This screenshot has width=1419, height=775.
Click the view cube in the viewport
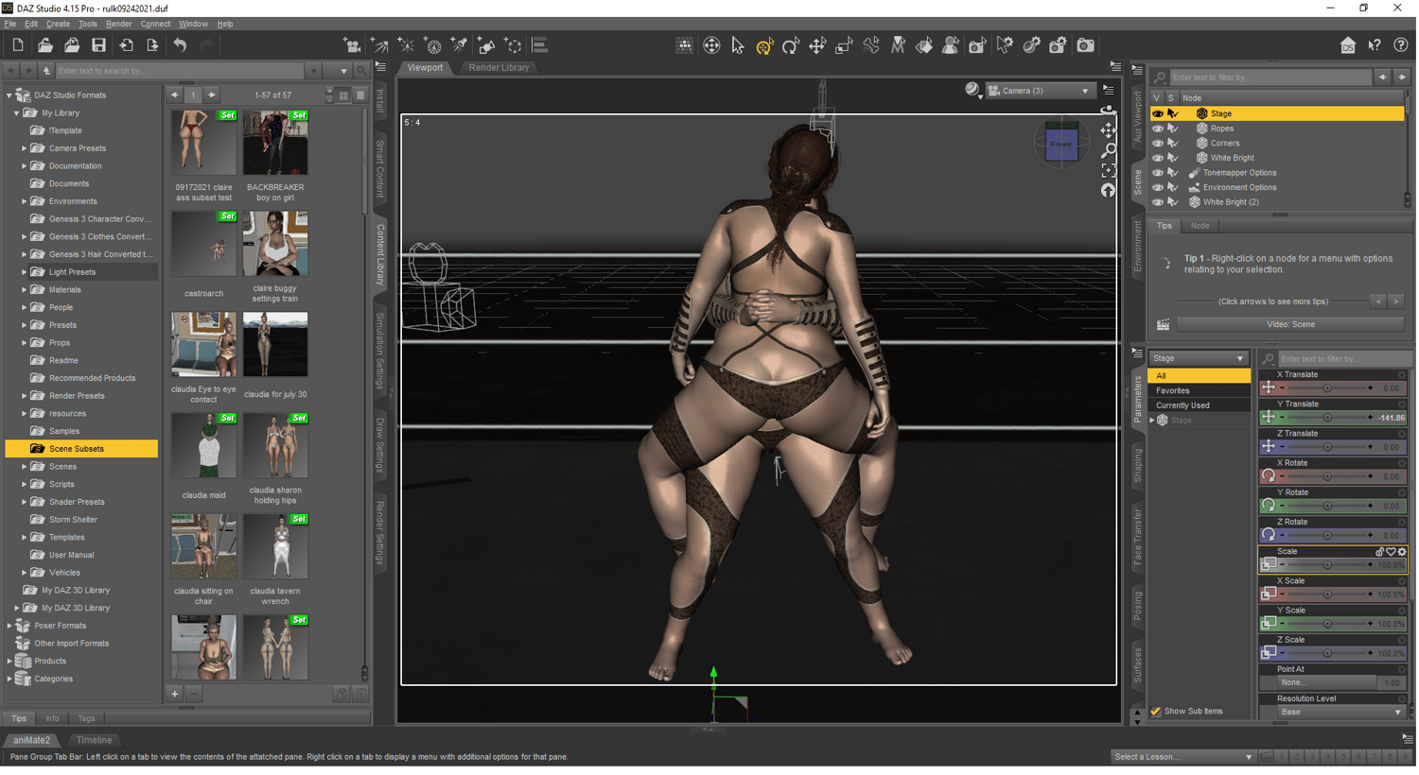tap(1061, 144)
